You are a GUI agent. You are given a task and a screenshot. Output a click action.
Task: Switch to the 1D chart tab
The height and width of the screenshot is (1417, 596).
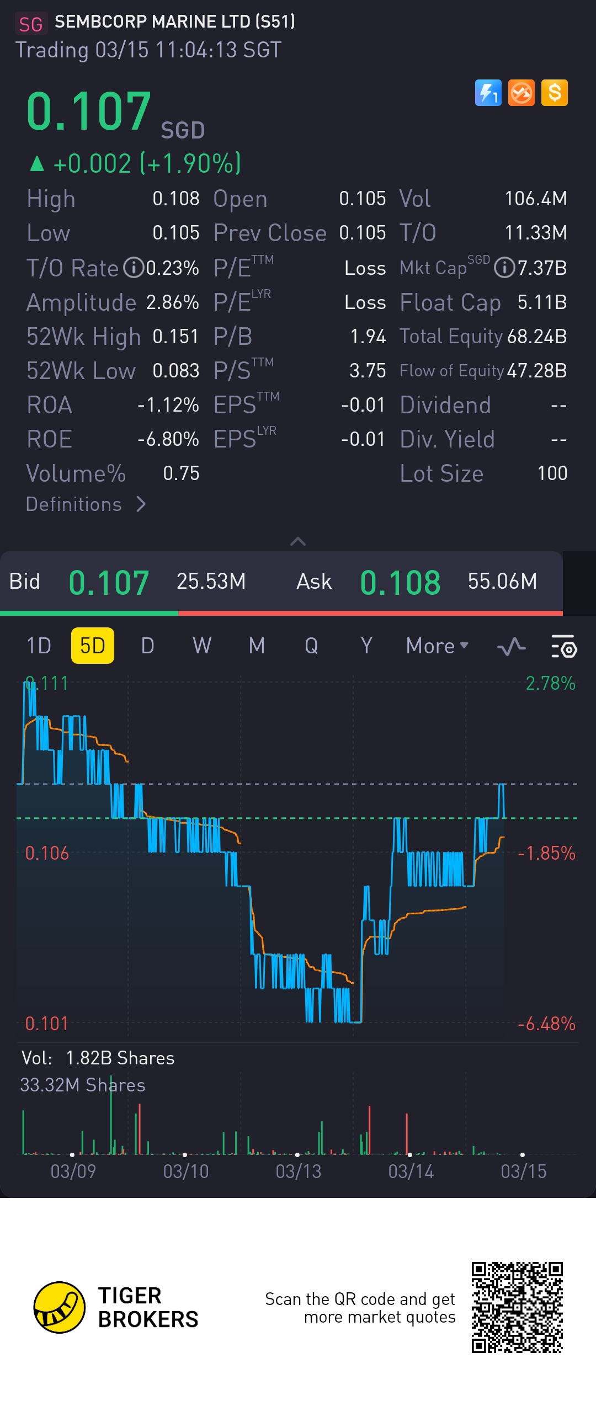39,646
